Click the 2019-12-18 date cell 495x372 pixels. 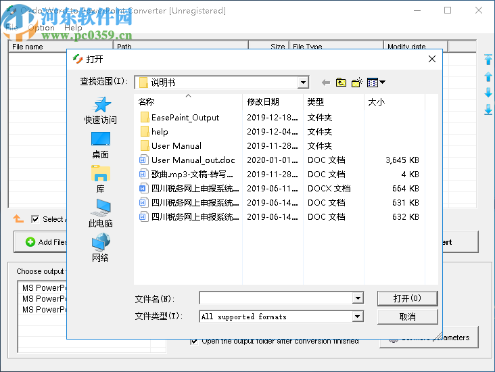(273, 118)
